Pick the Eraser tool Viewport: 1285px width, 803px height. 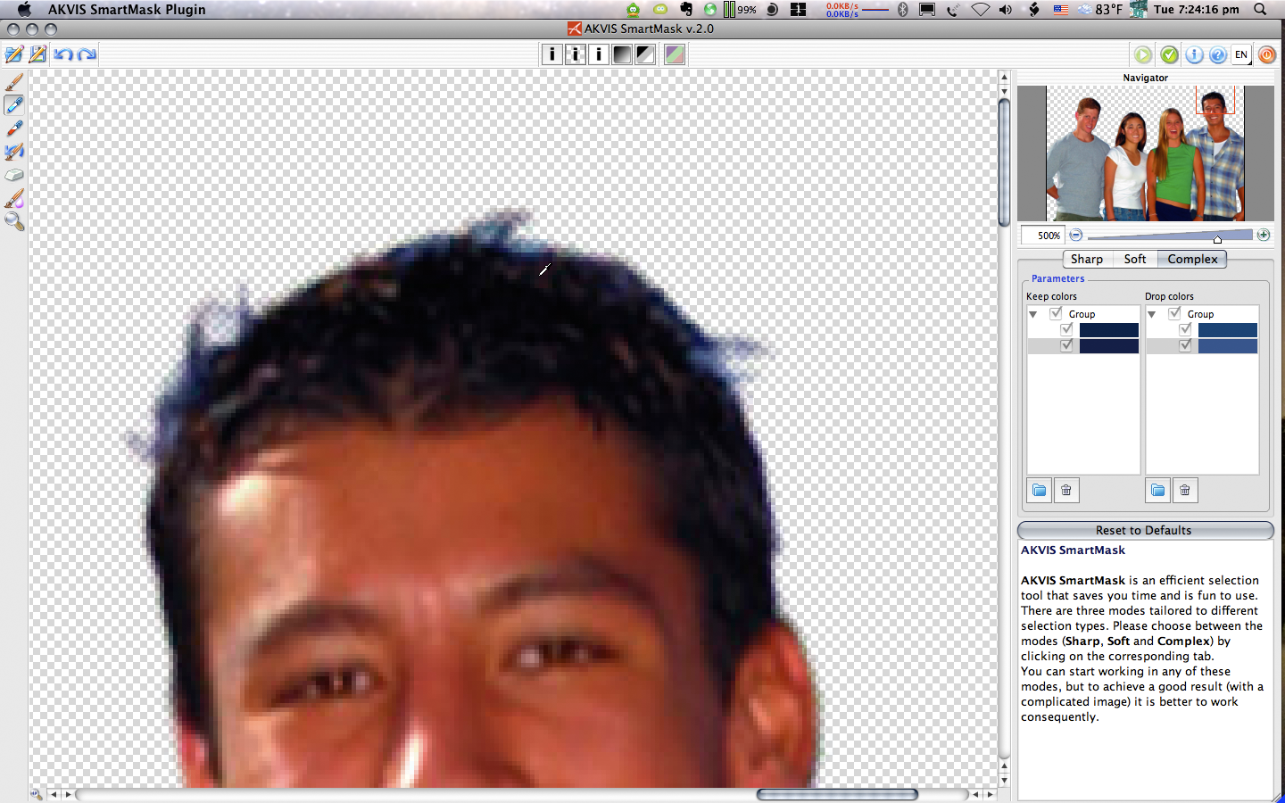click(14, 175)
